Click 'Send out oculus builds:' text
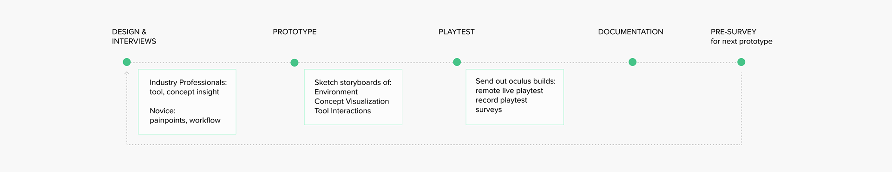892x172 pixels. pyautogui.click(x=515, y=81)
